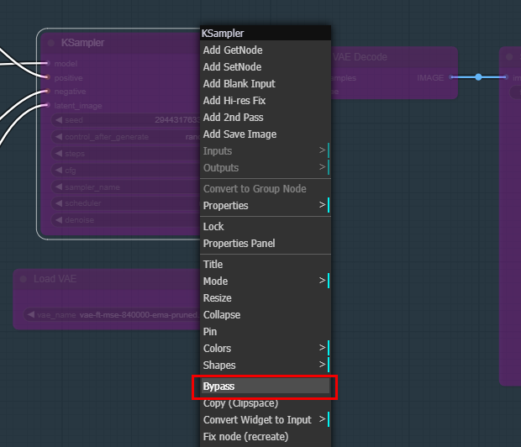The height and width of the screenshot is (447, 521).
Task: Click the midpoint dot on IMAGE link
Action: (478, 77)
